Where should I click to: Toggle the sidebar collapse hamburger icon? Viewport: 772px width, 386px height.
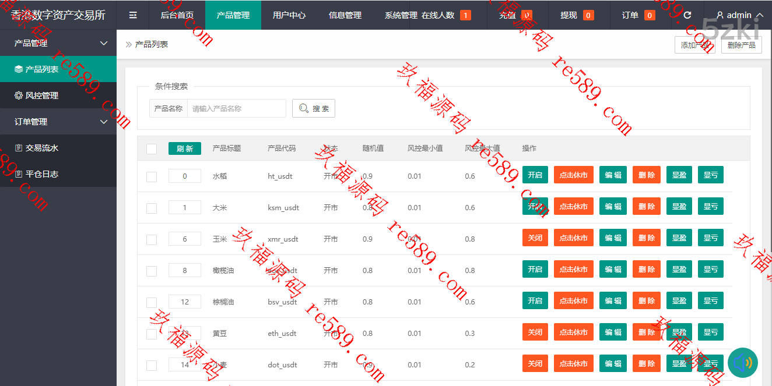point(133,15)
